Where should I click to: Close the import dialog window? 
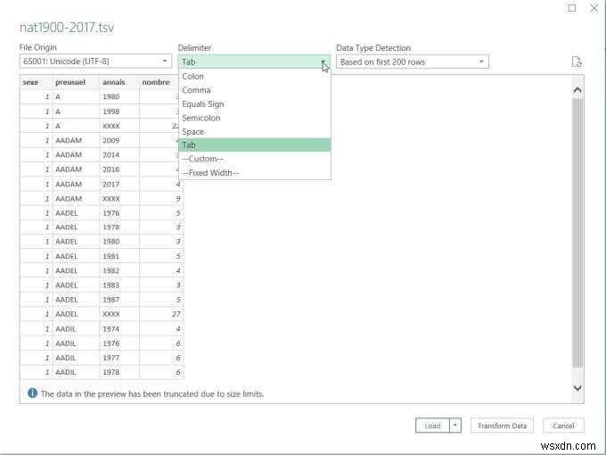coord(594,8)
